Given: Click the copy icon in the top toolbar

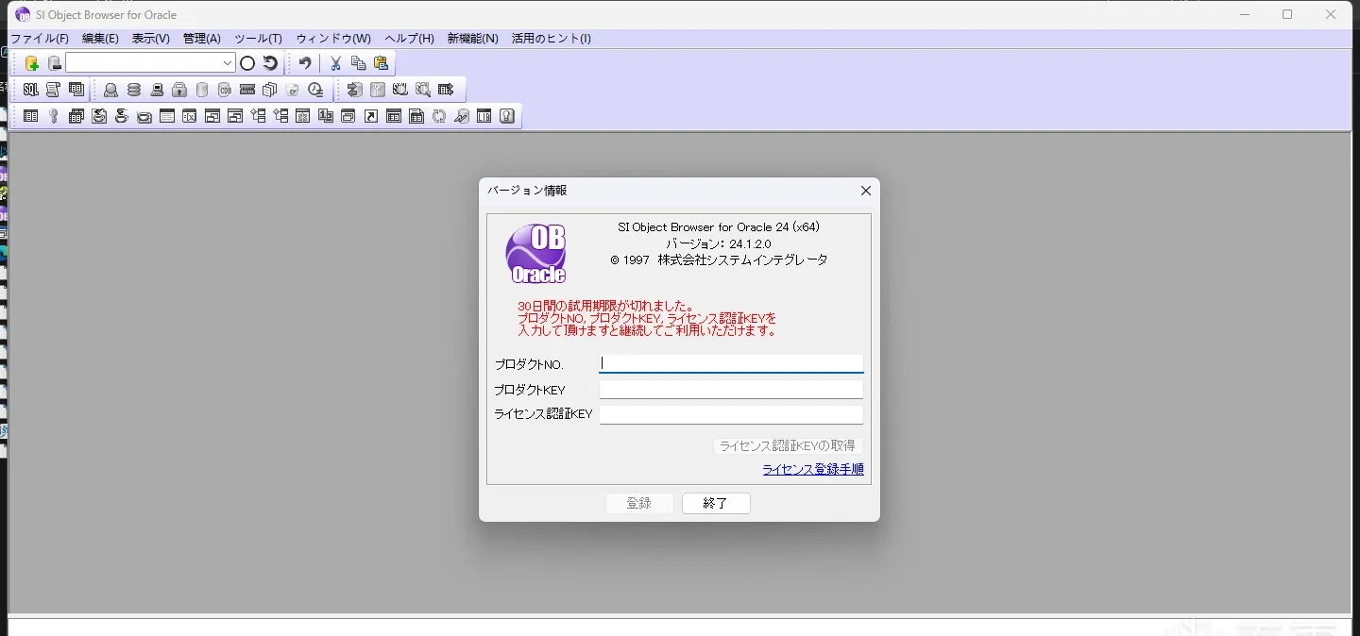Looking at the screenshot, I should click(358, 63).
